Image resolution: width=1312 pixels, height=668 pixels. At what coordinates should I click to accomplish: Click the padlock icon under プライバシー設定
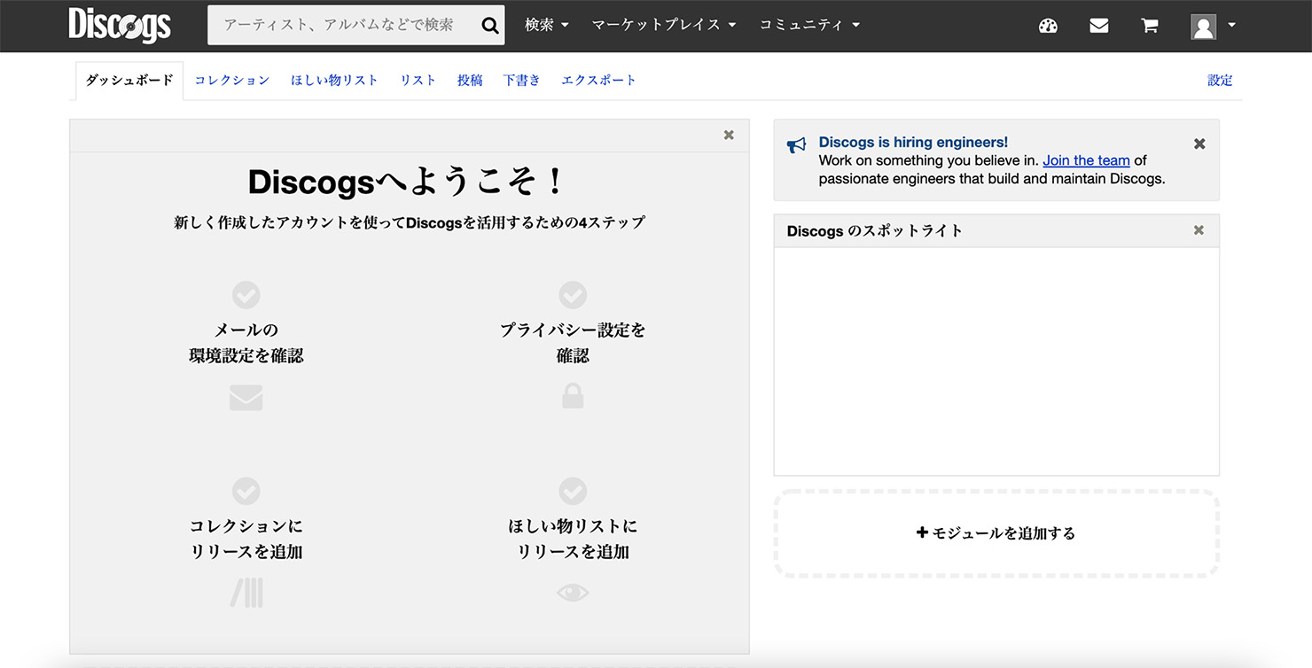pyautogui.click(x=573, y=395)
